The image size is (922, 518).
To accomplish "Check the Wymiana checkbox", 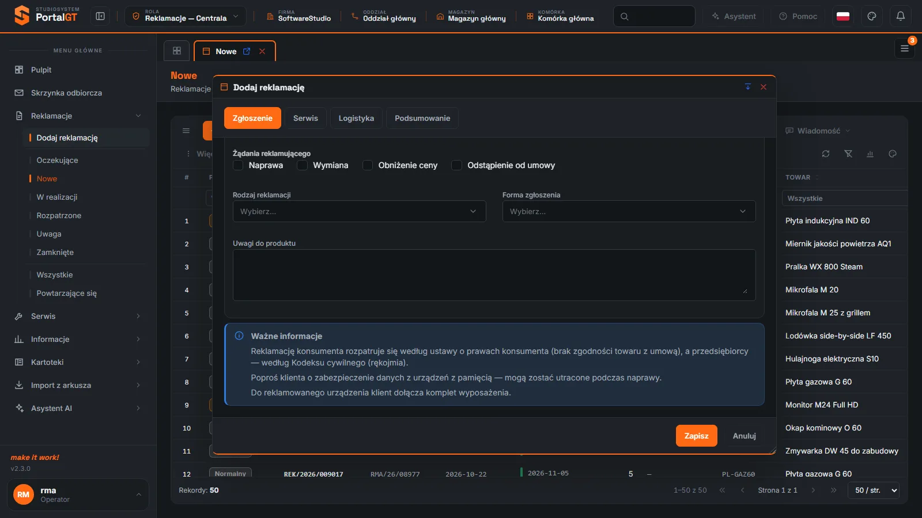I will (302, 165).
